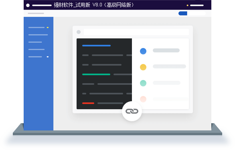Click the white circle in the title bar
The width and height of the screenshot is (235, 150).
tap(28, 5)
